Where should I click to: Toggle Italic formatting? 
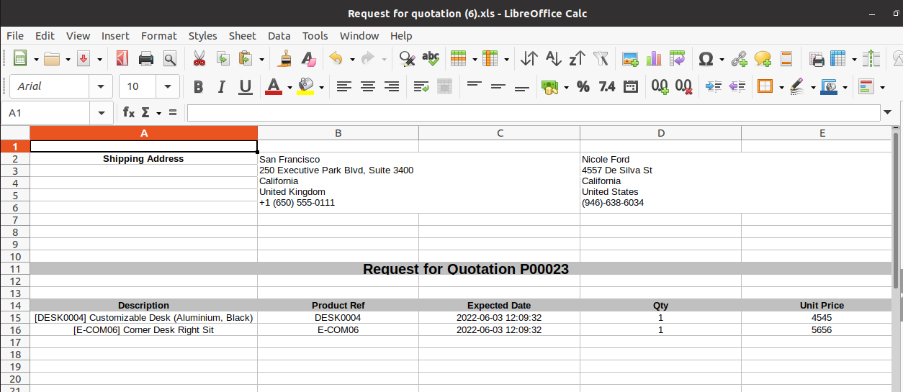click(x=222, y=87)
